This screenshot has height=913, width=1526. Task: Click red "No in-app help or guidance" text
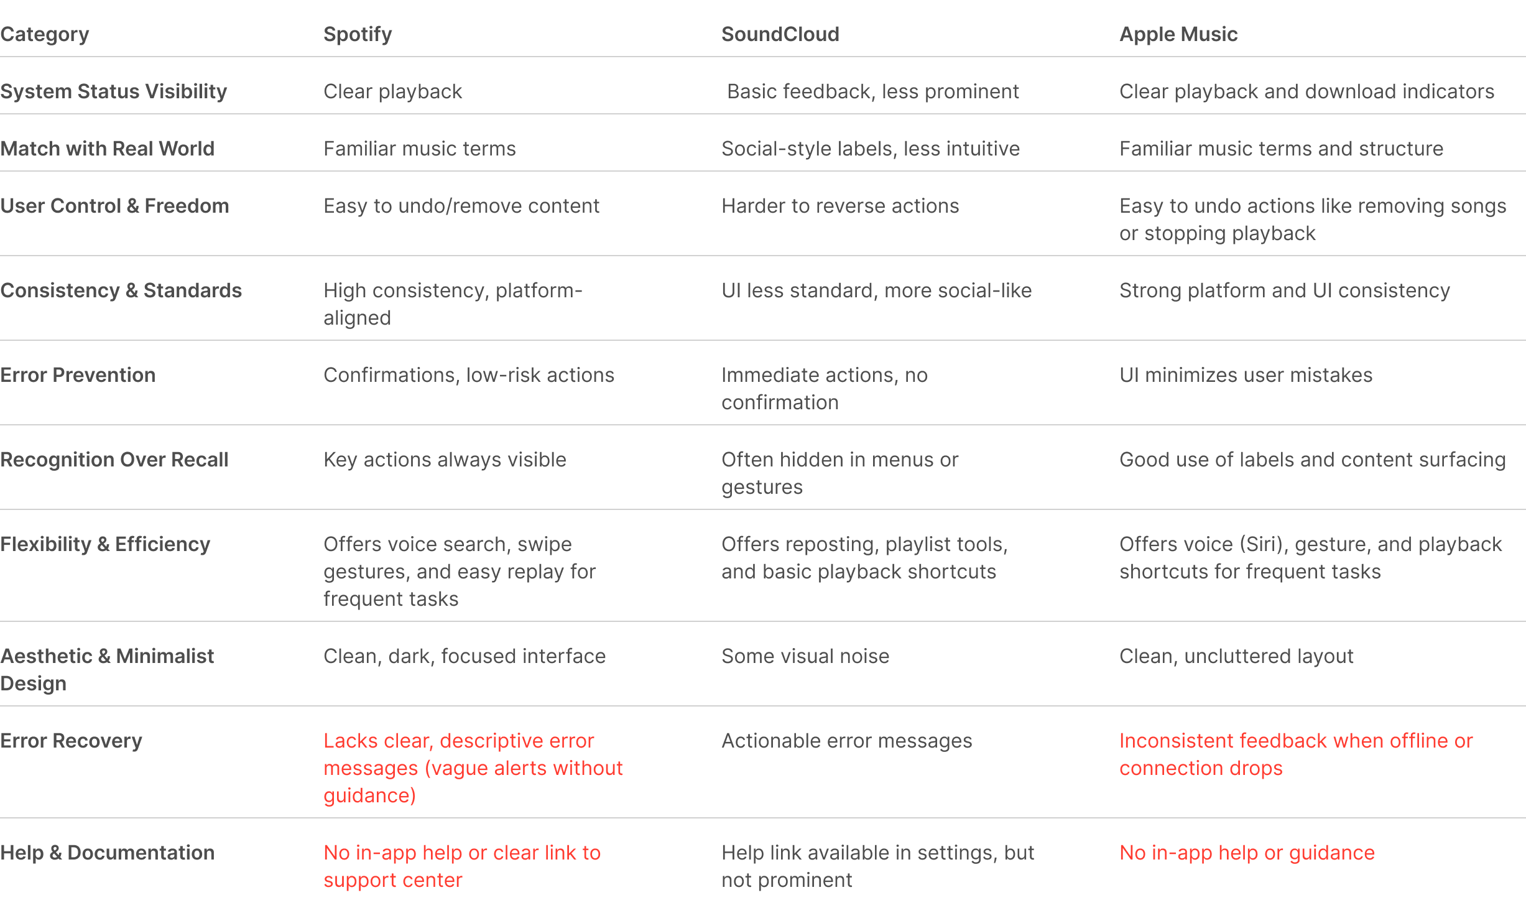[x=1246, y=853]
